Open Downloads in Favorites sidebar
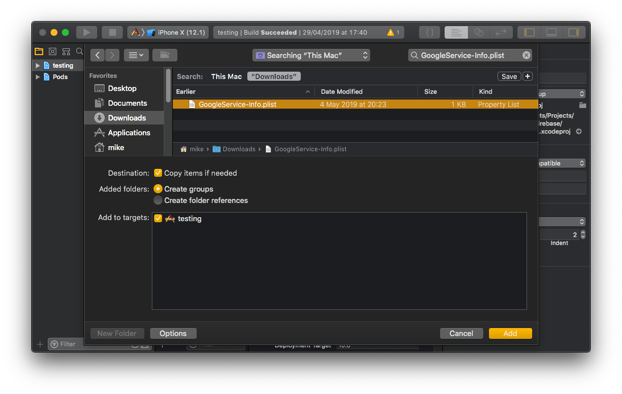Screen dimensions: 622x394 point(124,118)
